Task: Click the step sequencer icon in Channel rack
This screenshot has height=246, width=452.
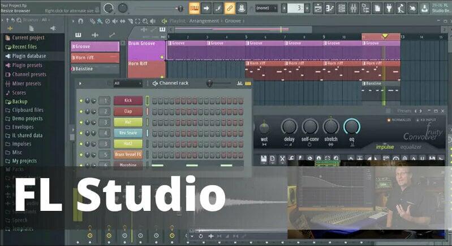Action: click(248, 83)
